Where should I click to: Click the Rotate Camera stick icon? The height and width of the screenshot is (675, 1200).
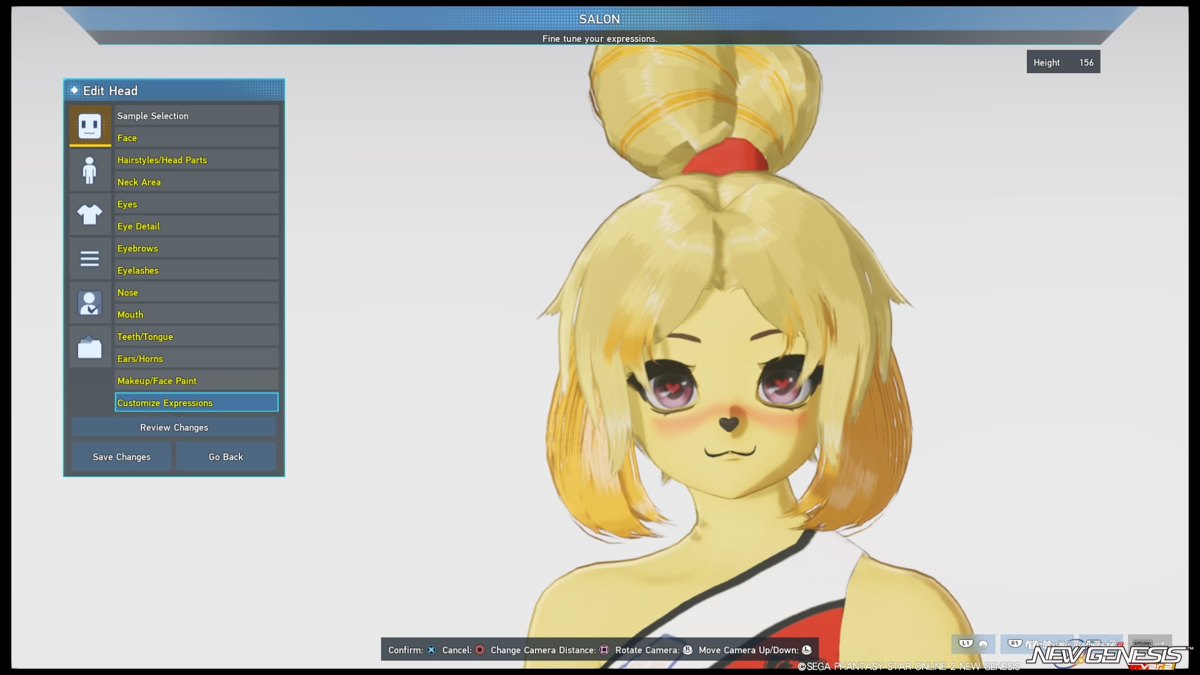pos(687,650)
